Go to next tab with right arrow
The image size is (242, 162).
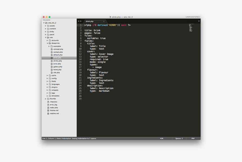(81, 21)
